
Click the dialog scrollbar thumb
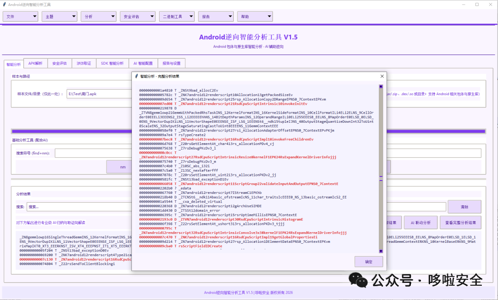pos(381,178)
